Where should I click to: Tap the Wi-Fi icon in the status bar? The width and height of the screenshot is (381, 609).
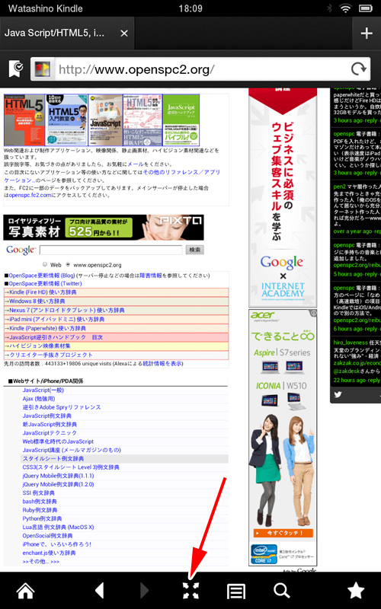click(x=345, y=8)
